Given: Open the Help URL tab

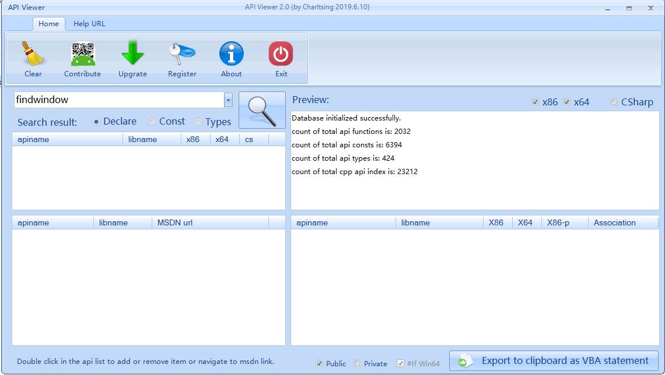Looking at the screenshot, I should coord(89,24).
